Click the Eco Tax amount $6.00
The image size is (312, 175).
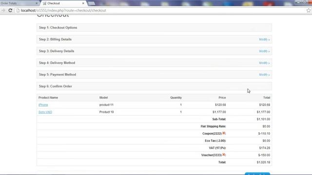(x=266, y=140)
